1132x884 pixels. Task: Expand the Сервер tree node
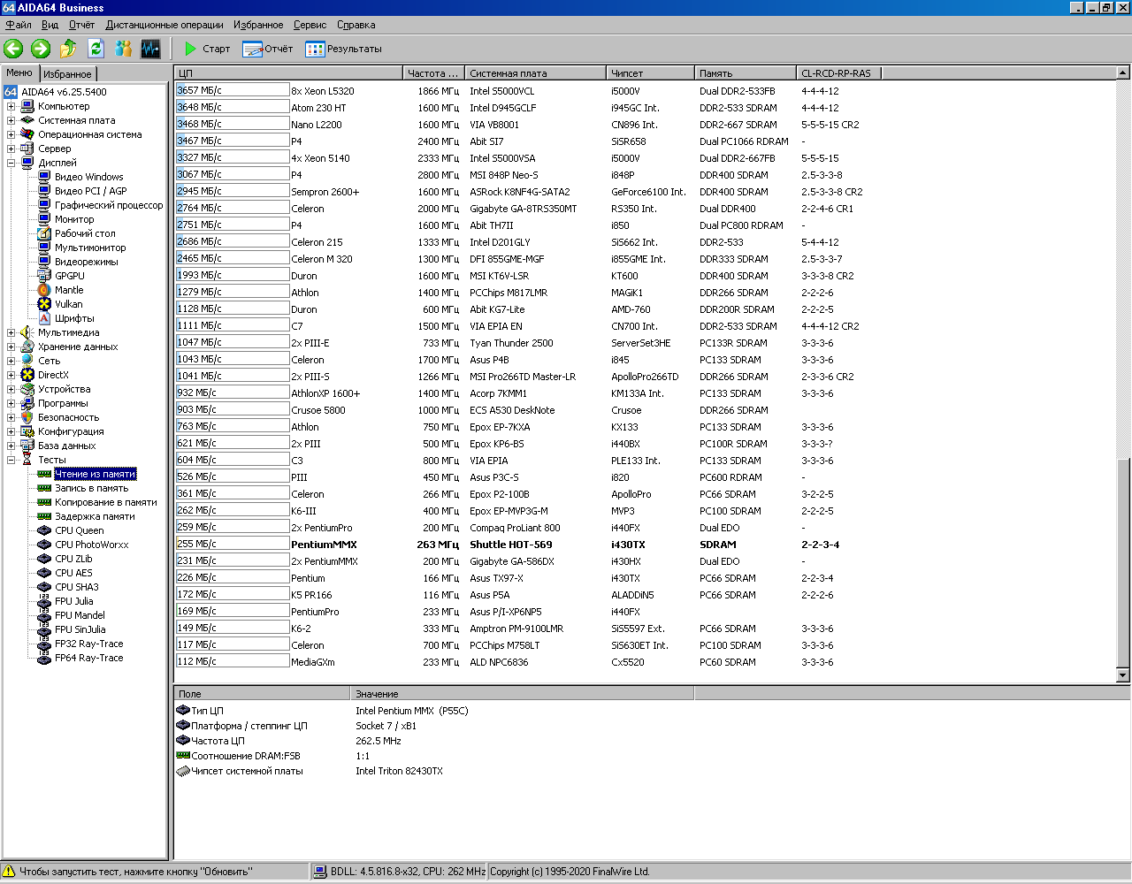tap(11, 149)
